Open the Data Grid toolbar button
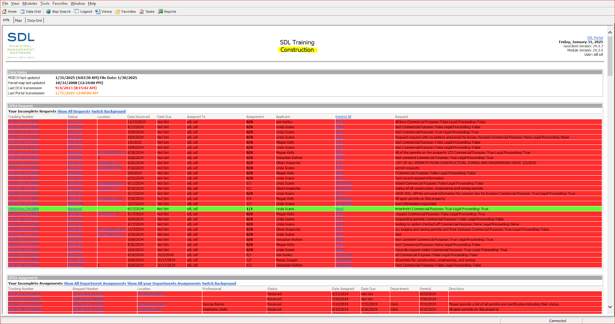Viewport: 615px width, 324px height. point(30,12)
